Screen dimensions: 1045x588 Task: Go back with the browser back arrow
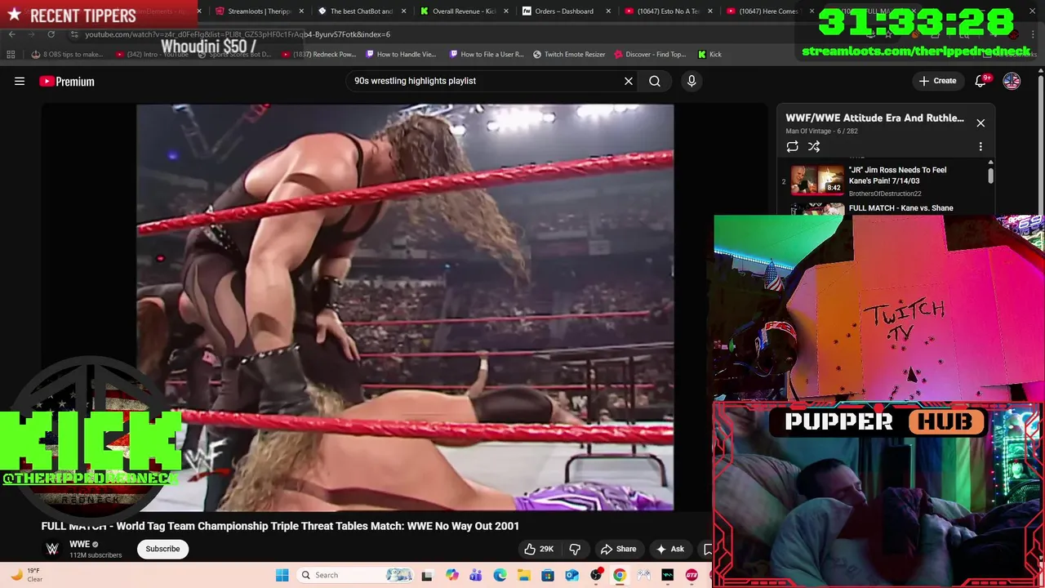11,34
